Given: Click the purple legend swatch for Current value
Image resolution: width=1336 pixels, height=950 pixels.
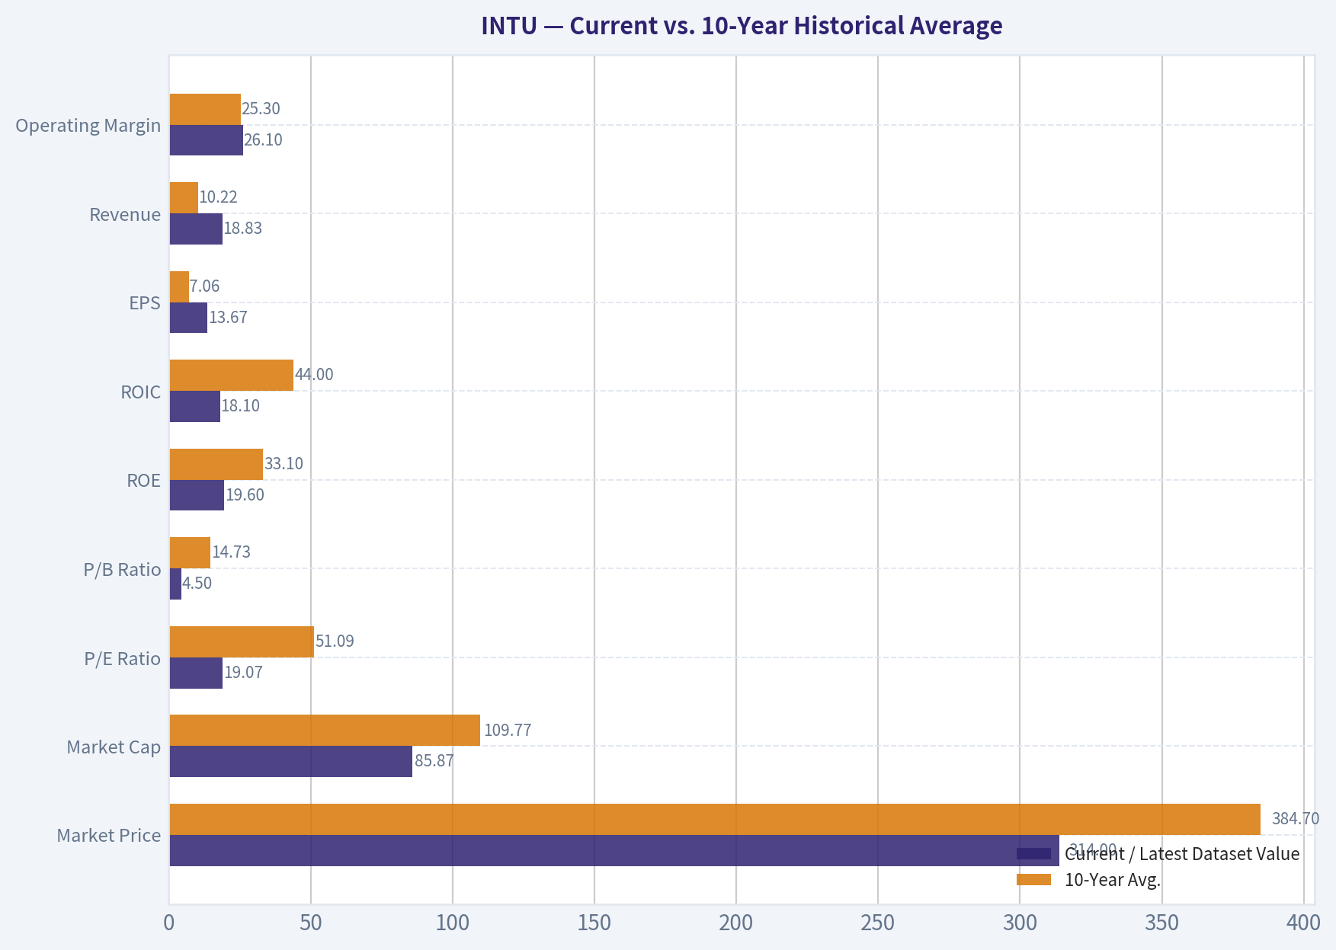Looking at the screenshot, I should pyautogui.click(x=1034, y=854).
